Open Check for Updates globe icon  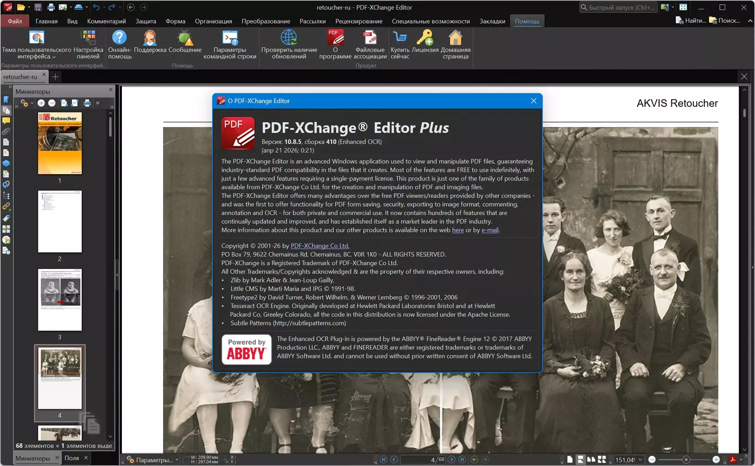[x=289, y=38]
